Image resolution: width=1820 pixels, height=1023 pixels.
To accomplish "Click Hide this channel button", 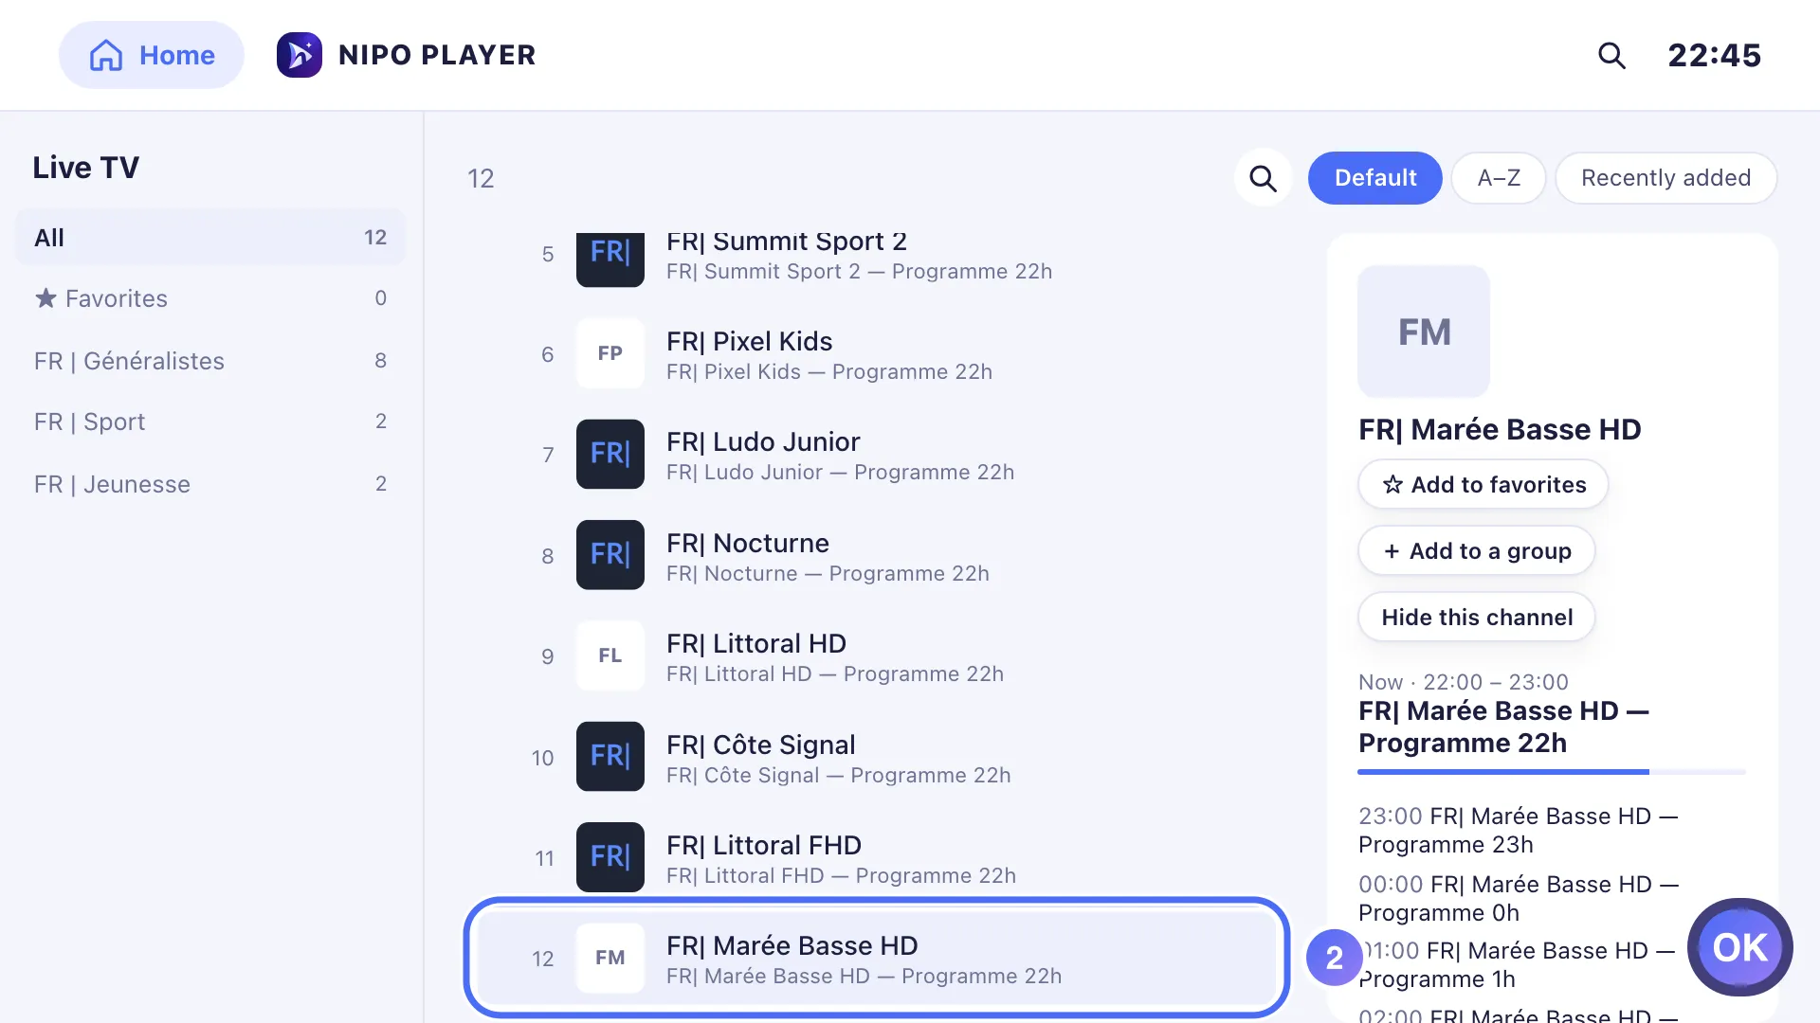I will (x=1476, y=617).
